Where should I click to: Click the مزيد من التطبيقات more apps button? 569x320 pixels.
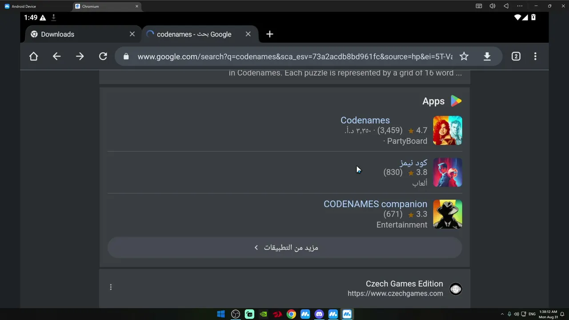click(x=285, y=248)
